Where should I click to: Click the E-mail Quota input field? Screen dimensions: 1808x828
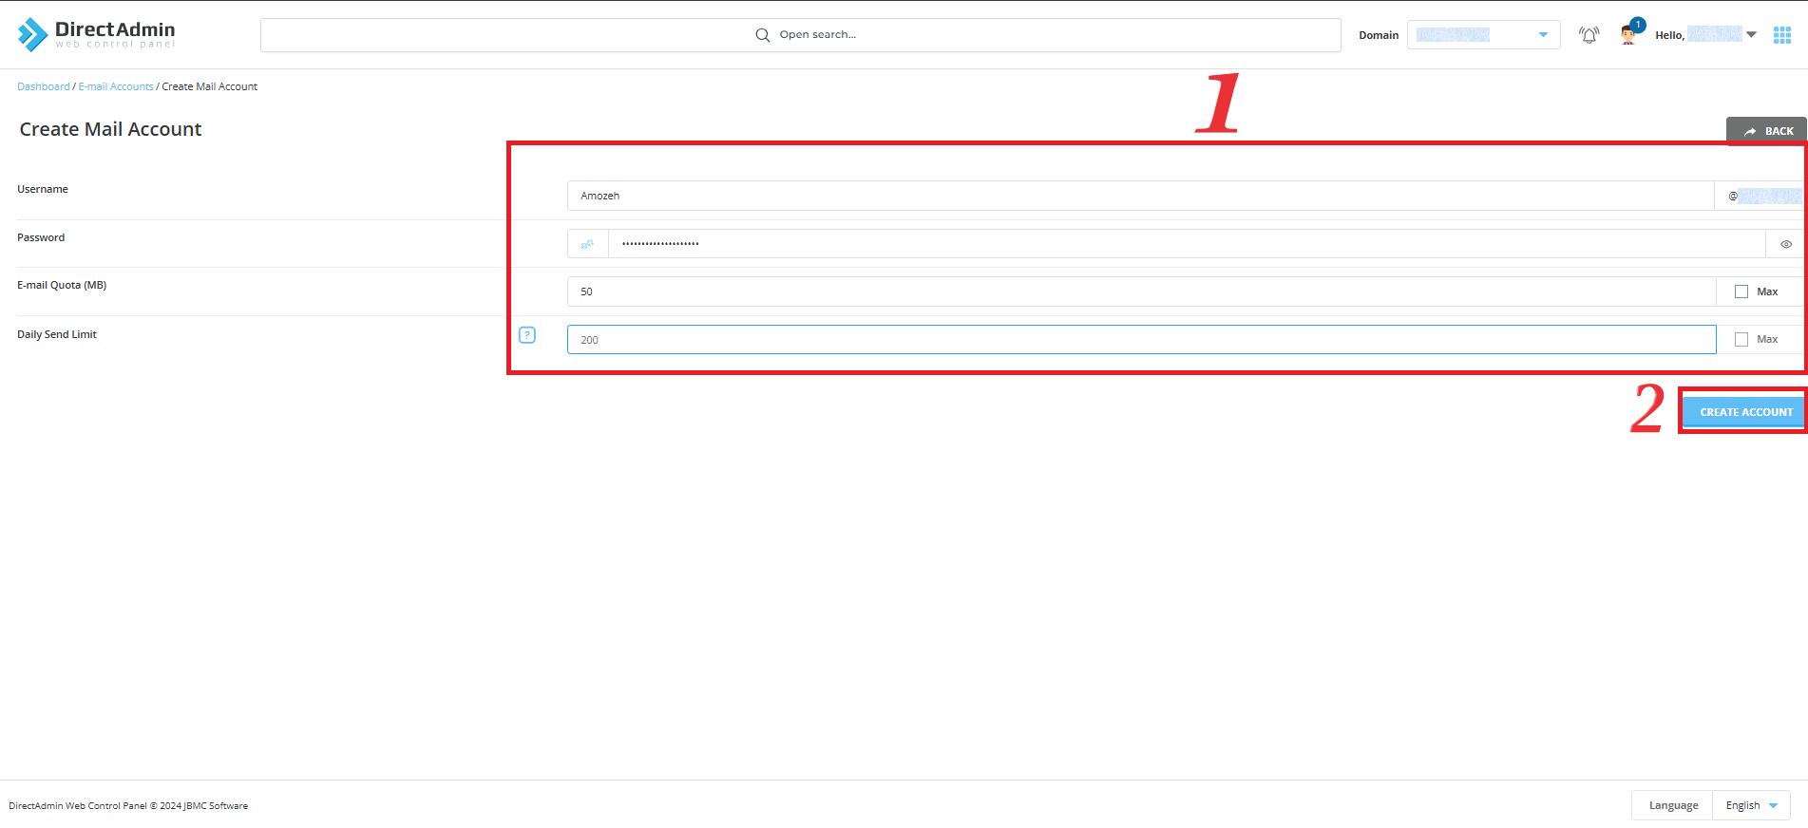tap(1140, 292)
